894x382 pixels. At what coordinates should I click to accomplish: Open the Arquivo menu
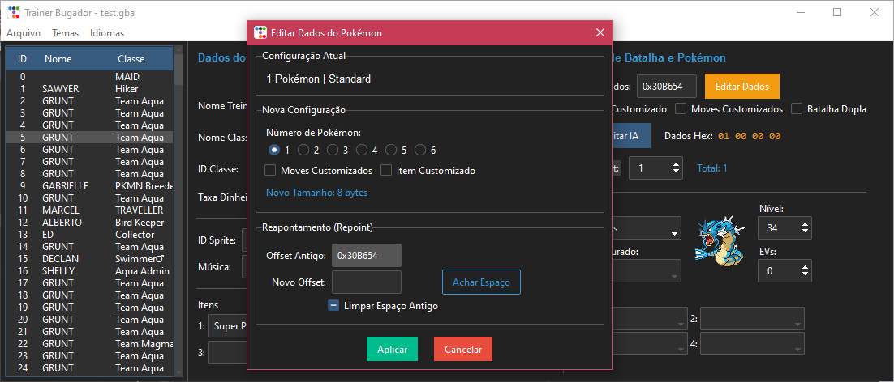[x=24, y=33]
